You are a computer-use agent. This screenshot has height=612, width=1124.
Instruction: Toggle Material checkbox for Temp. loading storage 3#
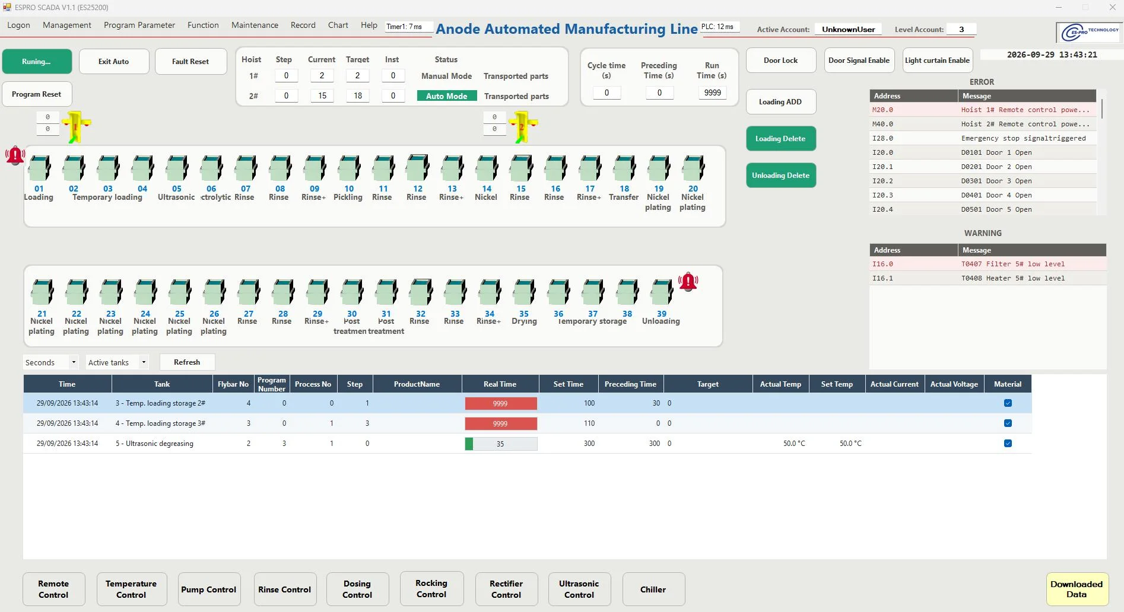pos(1008,423)
